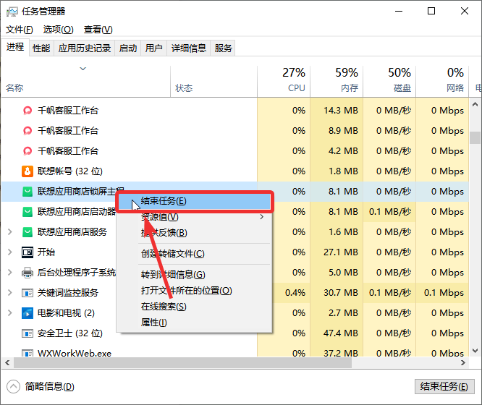Switch to the 启动 tab
Viewport: 482px width, 405px height.
pos(128,48)
